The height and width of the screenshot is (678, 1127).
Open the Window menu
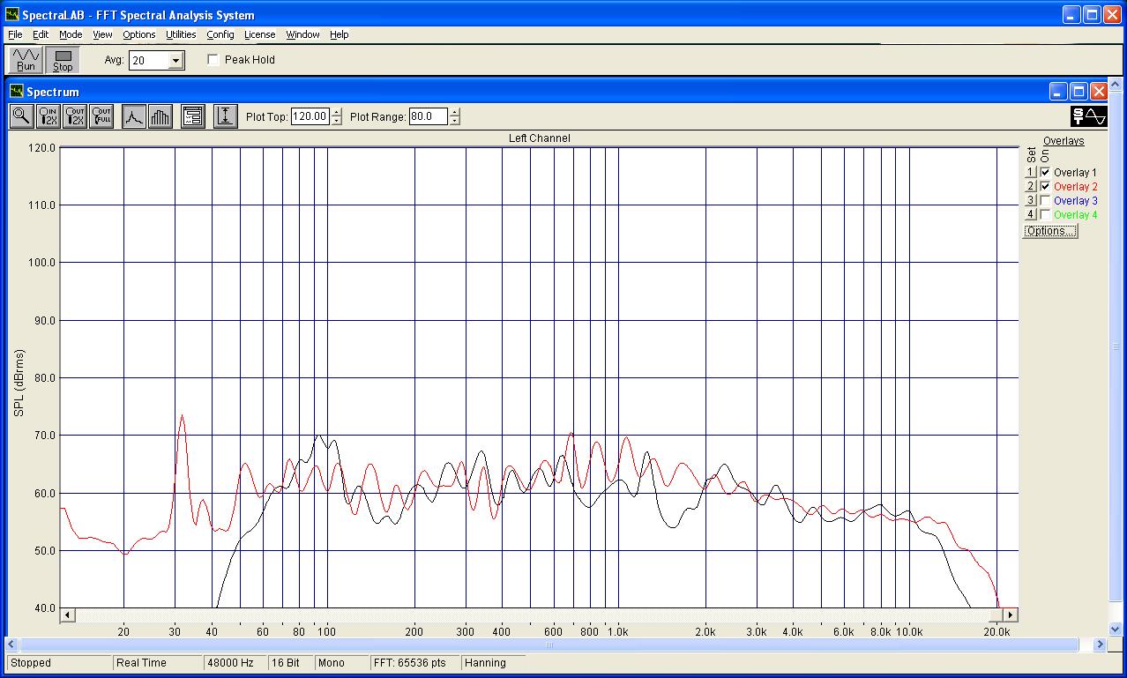302,34
